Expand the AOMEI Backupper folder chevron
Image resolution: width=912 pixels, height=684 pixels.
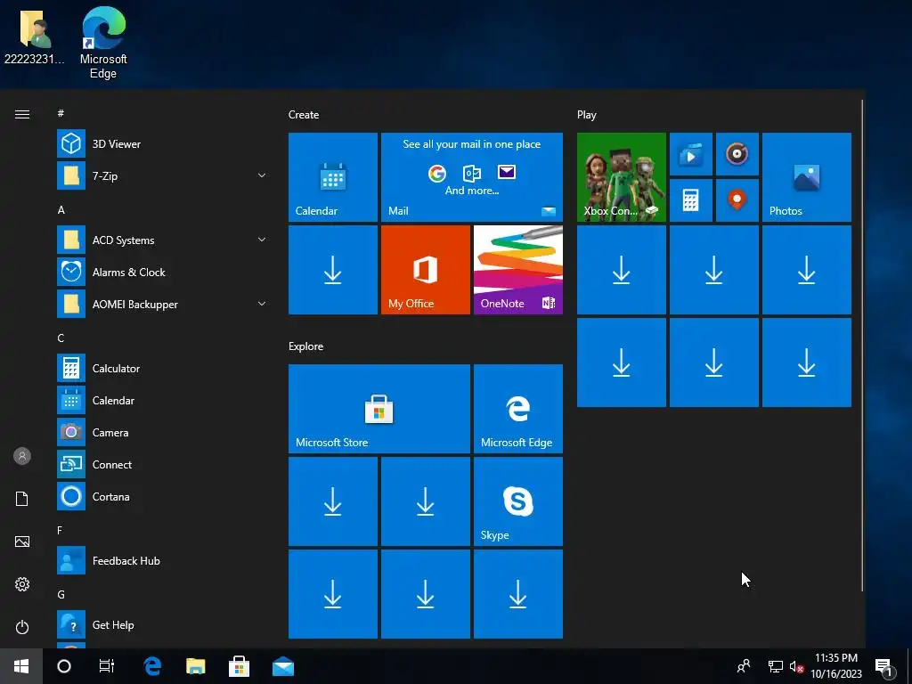pyautogui.click(x=262, y=304)
